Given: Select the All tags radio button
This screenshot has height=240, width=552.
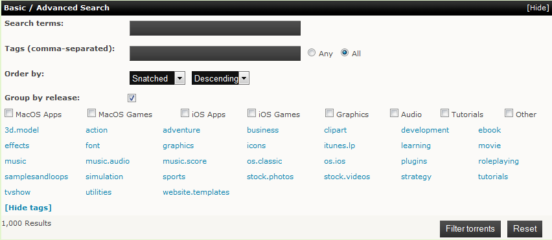Looking at the screenshot, I should pos(345,52).
